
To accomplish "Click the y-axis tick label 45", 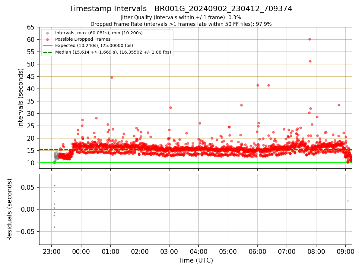I will click(x=31, y=77).
